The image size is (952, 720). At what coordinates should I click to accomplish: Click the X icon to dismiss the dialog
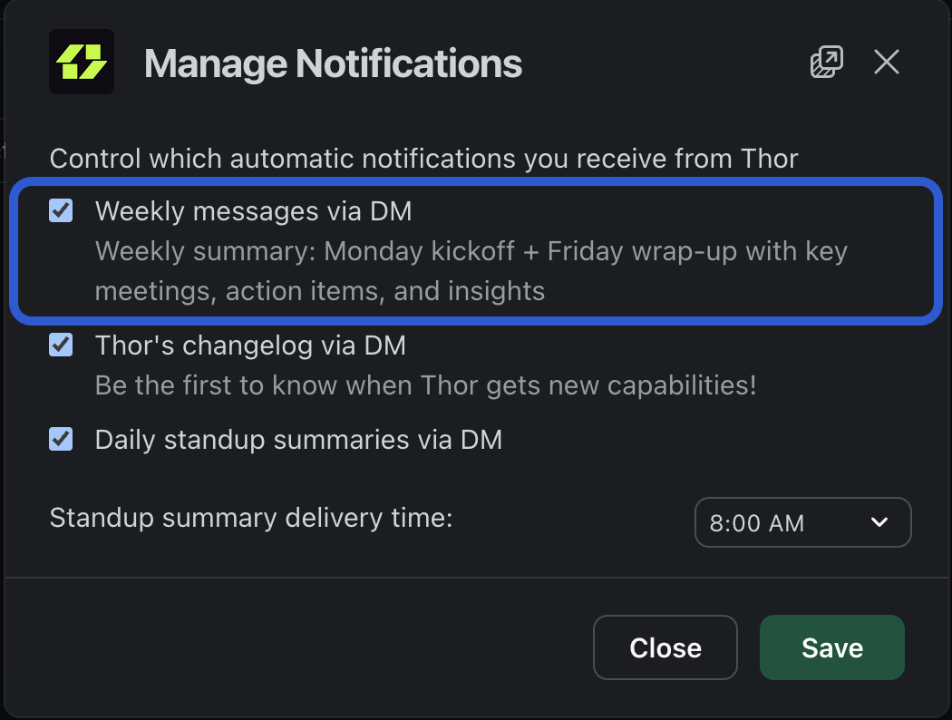(886, 62)
